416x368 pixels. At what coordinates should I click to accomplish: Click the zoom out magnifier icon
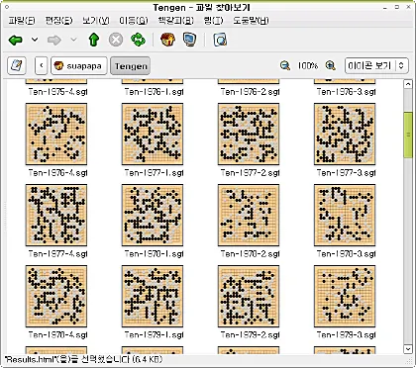[x=285, y=65]
